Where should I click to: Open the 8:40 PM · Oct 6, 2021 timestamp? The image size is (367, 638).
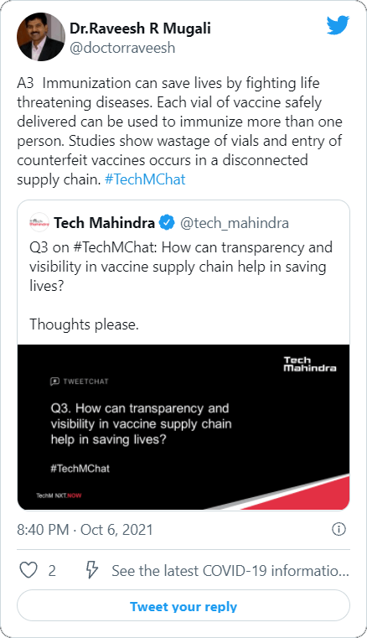[85, 529]
